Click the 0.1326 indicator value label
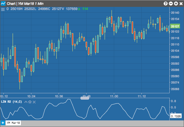Screen dimensions: 184x127 176,116
